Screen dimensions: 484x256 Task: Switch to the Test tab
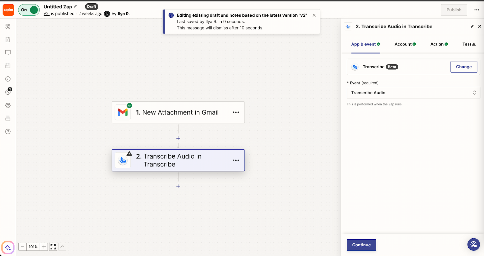469,44
